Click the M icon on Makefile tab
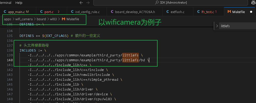256x103 pixels. (229, 12)
